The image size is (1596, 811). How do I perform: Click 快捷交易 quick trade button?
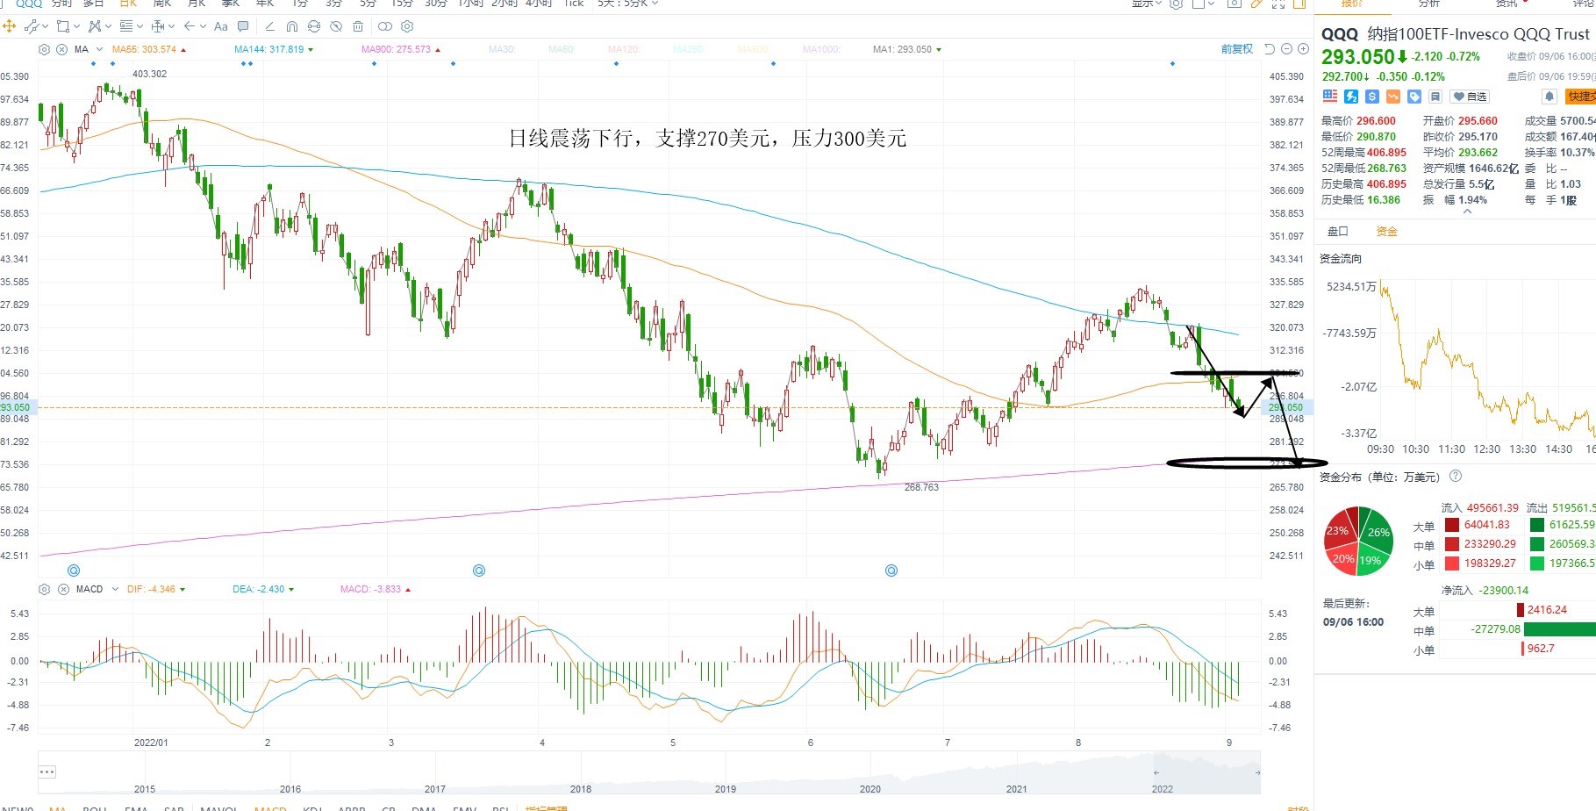pyautogui.click(x=1581, y=97)
